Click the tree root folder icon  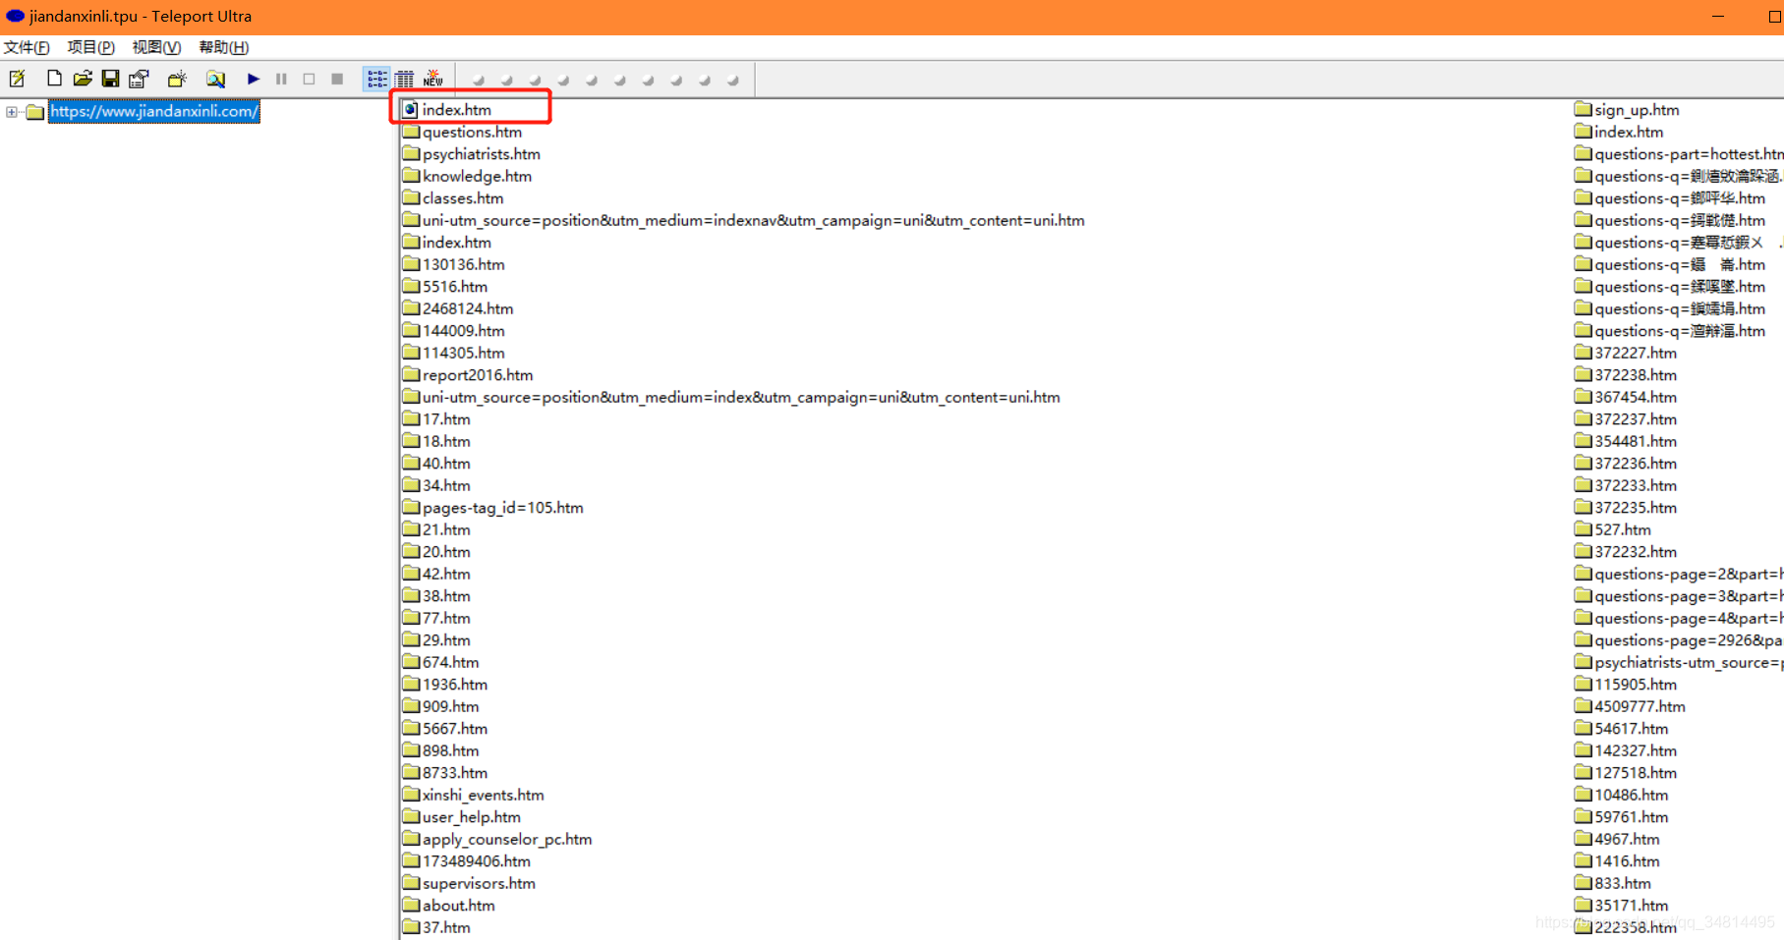(35, 112)
